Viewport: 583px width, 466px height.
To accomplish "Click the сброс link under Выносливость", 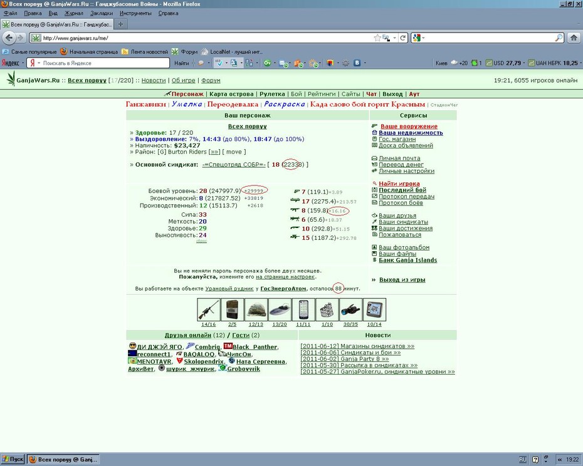I will (x=201, y=241).
